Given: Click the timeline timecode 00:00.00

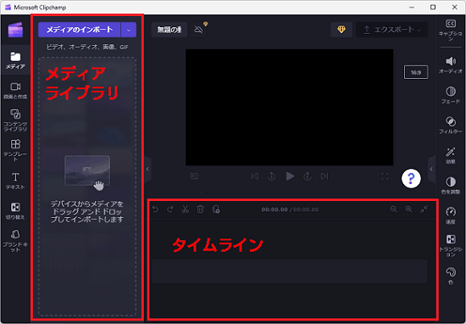Looking at the screenshot, I should pos(275,209).
